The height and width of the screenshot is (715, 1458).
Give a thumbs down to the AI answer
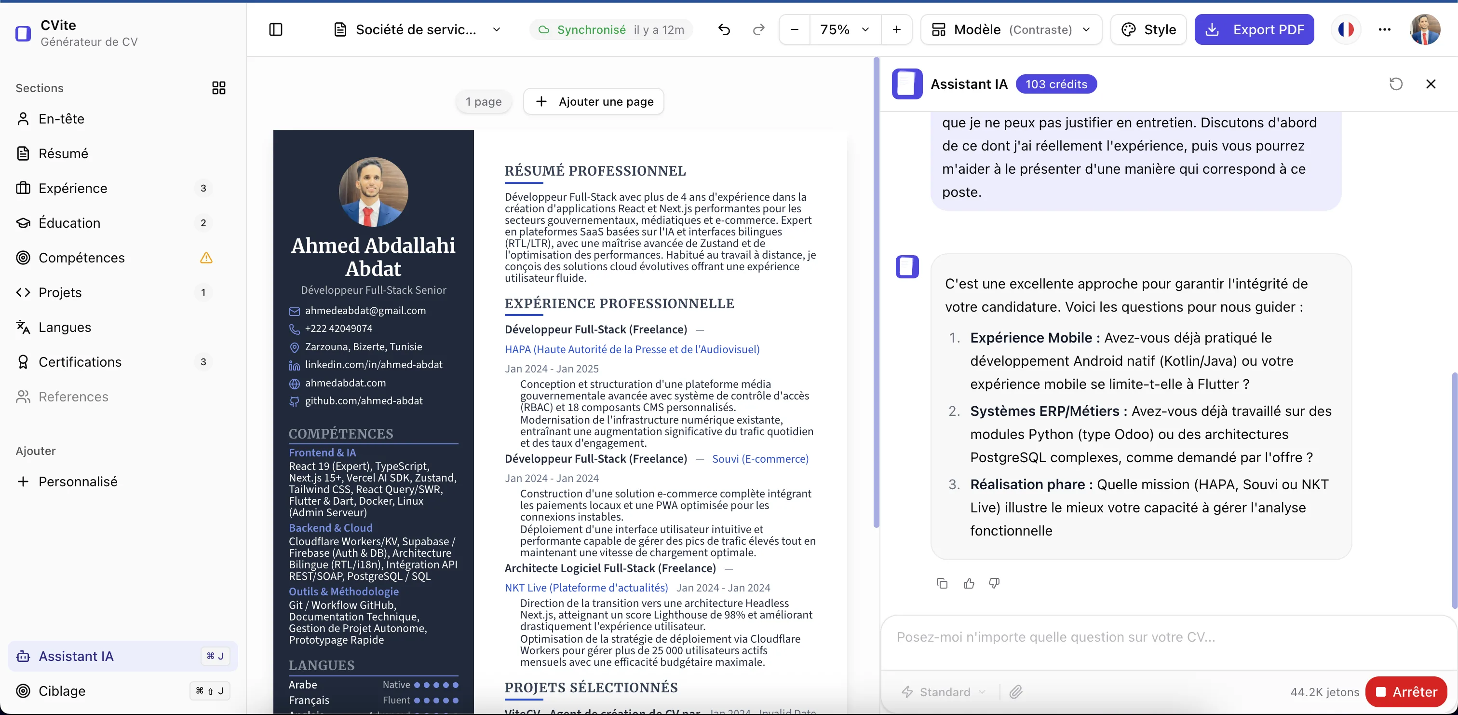995,583
